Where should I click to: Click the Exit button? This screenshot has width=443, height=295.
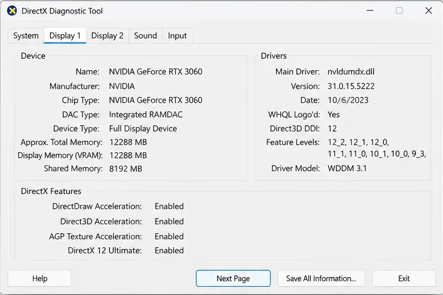(x=404, y=279)
